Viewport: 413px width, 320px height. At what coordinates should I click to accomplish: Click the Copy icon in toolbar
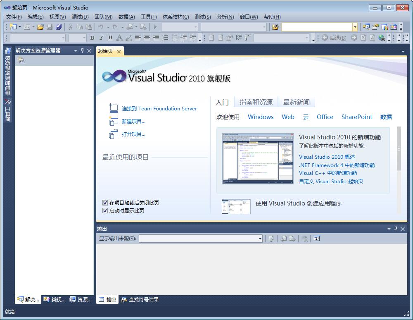[80, 27]
